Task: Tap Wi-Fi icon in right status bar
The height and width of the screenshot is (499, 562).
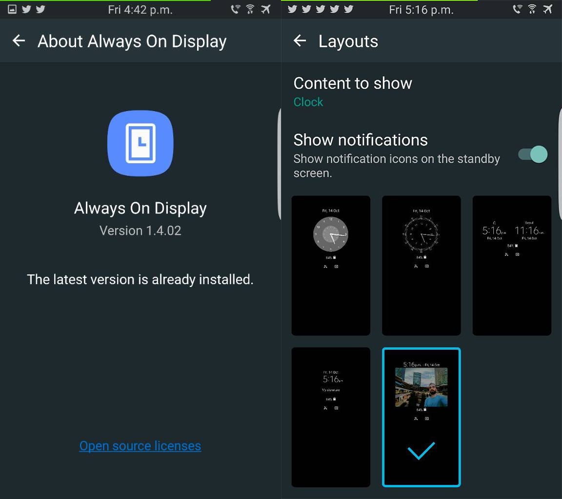Action: [x=532, y=9]
